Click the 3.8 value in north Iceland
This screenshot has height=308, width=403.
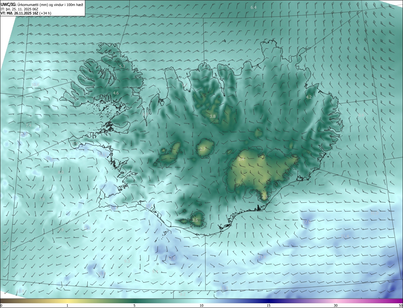click(x=213, y=116)
